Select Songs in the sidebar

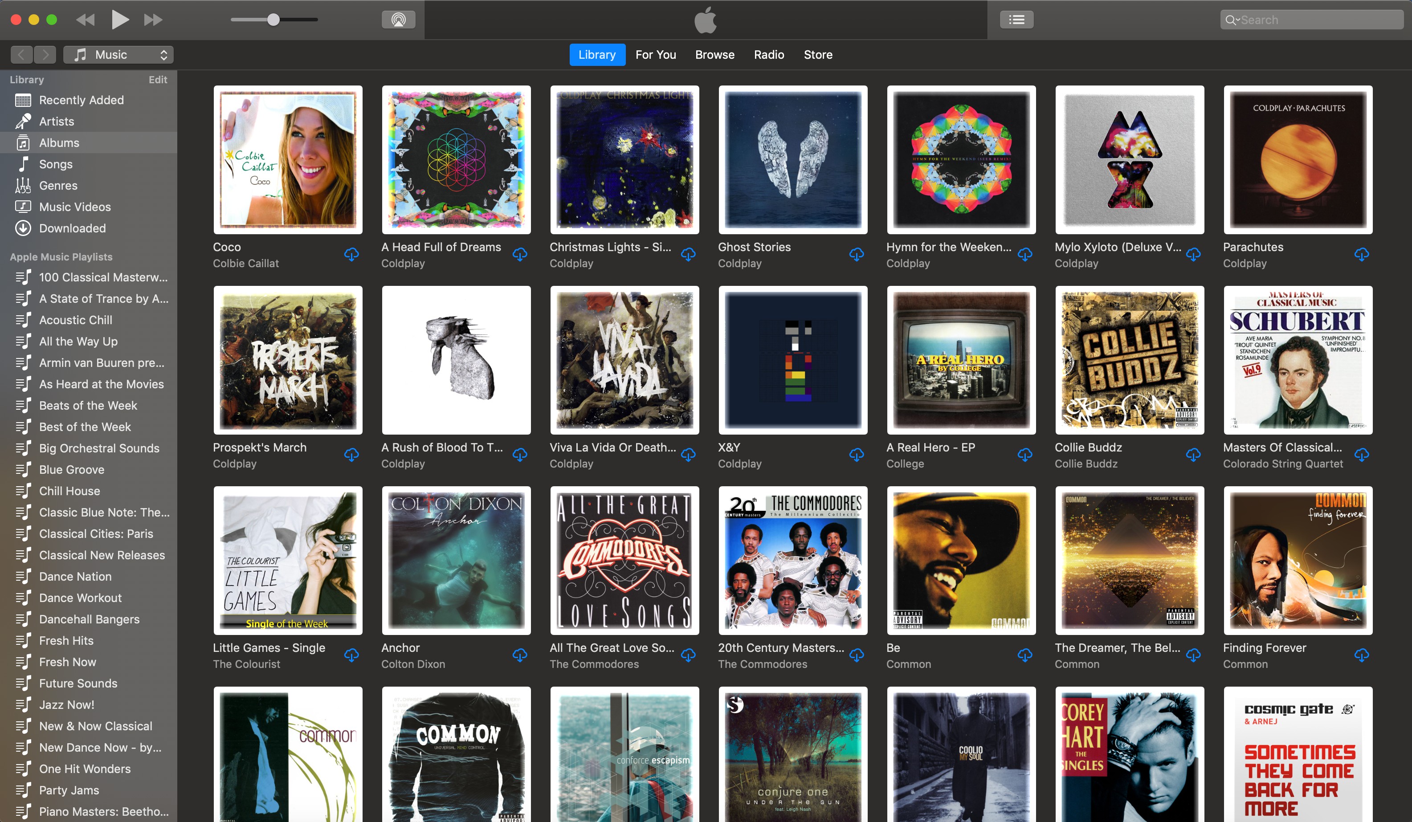[89, 163]
